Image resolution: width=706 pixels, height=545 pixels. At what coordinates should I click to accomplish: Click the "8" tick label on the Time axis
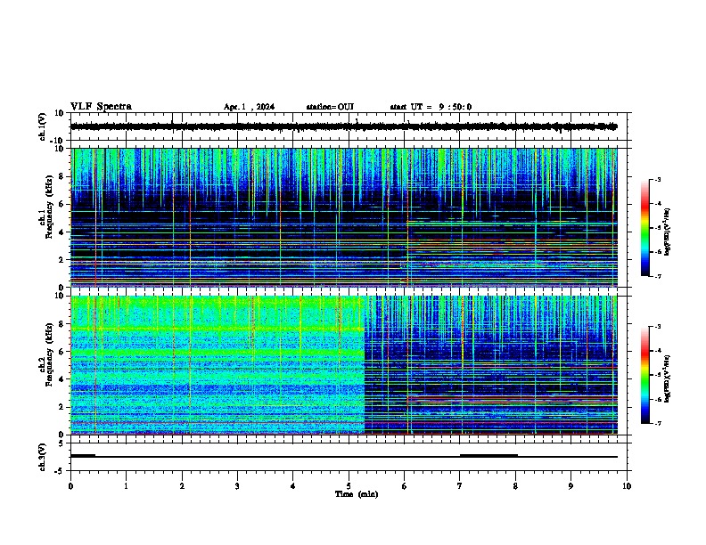[x=515, y=486]
